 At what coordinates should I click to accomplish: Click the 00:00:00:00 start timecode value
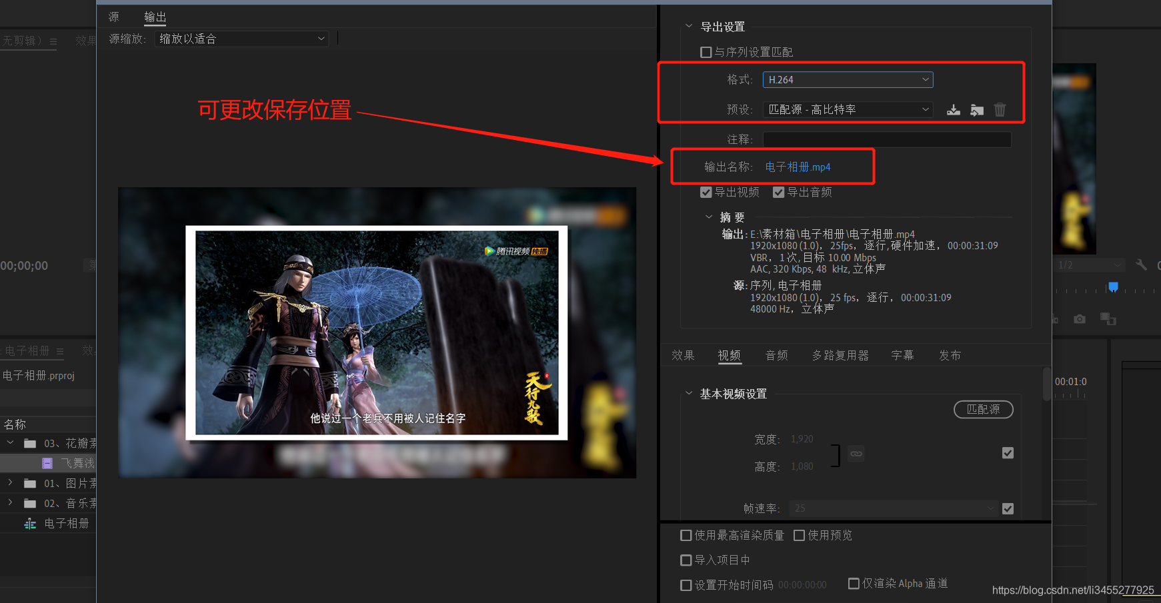(802, 585)
